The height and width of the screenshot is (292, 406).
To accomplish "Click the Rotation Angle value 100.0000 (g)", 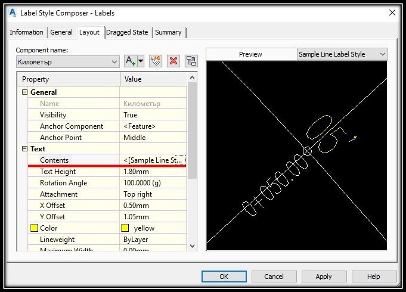I will (153, 183).
